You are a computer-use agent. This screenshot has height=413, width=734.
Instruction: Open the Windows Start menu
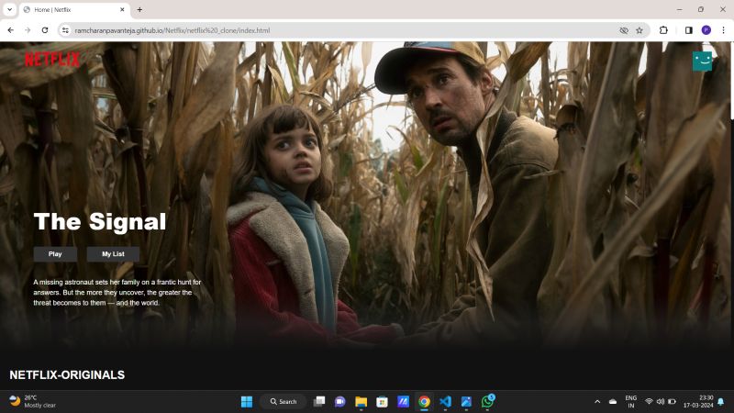tap(247, 402)
